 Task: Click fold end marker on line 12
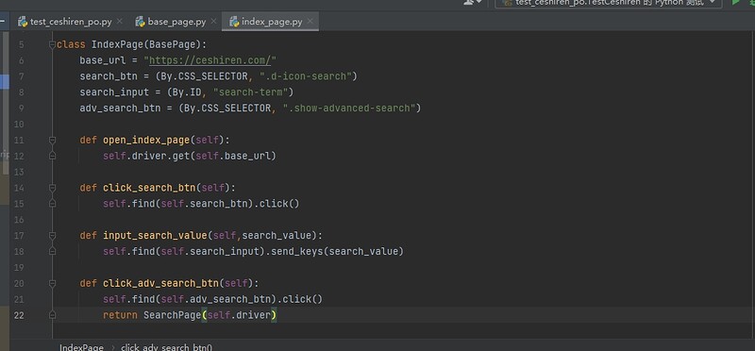click(53, 156)
